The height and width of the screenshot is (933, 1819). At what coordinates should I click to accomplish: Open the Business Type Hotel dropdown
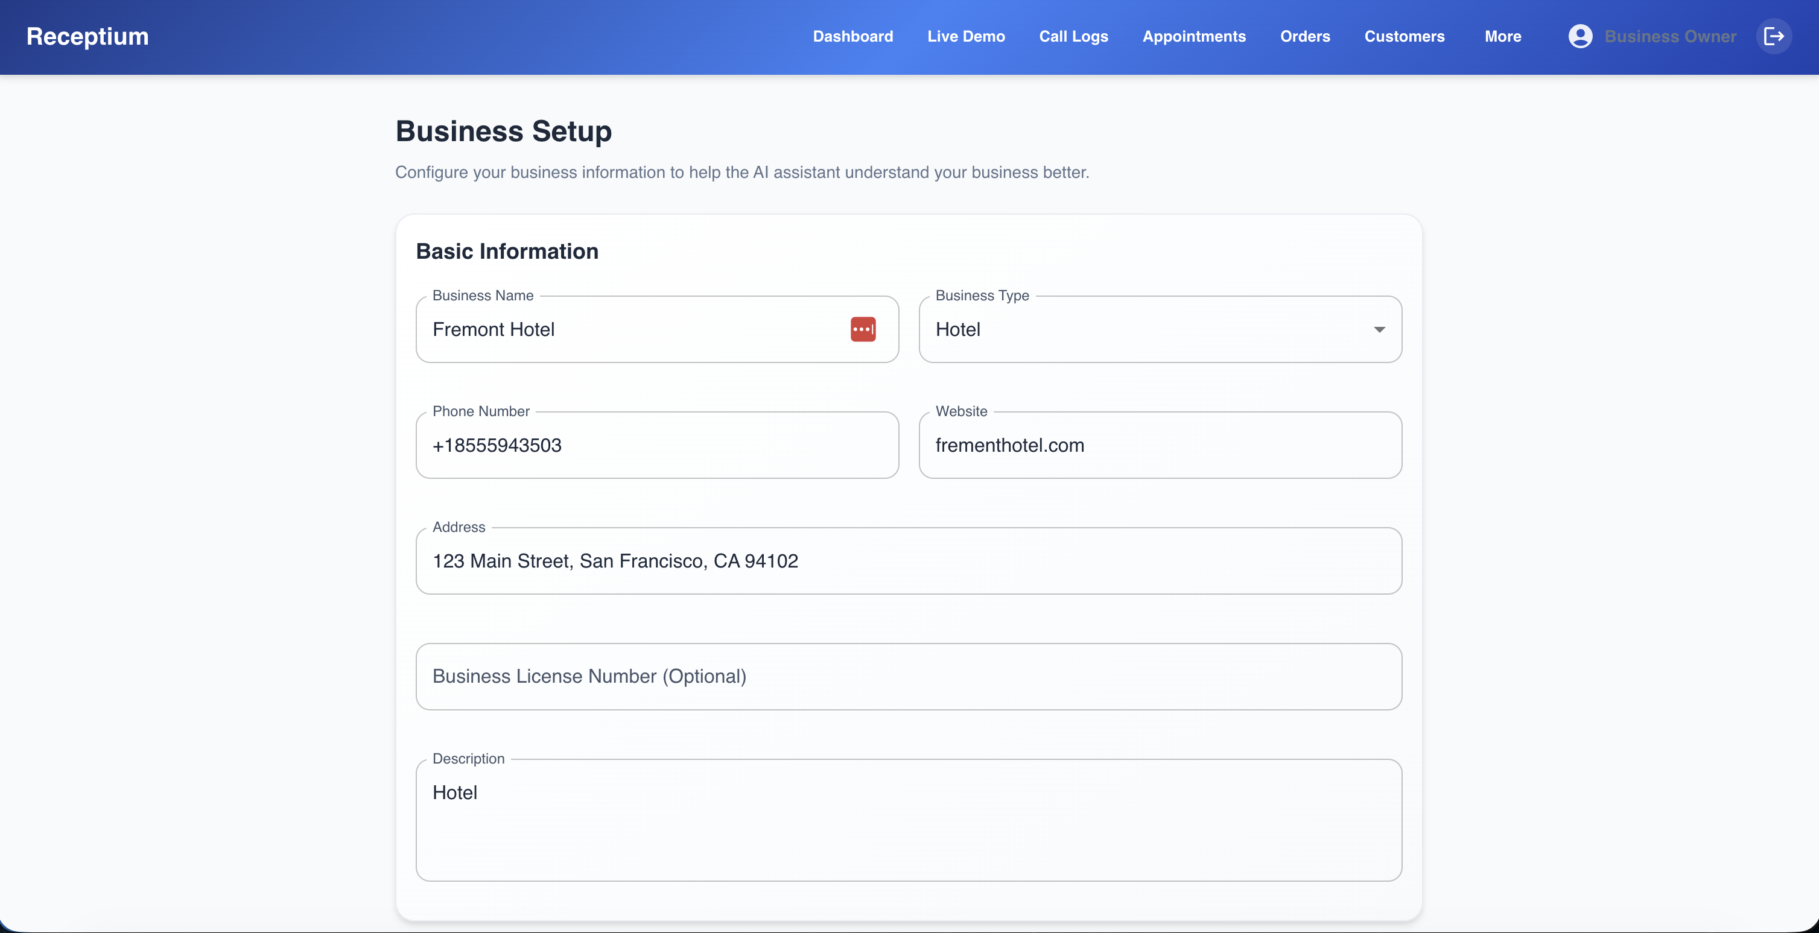click(1158, 329)
